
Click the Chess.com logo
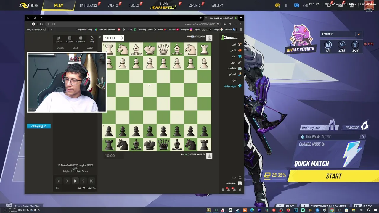pos(230,38)
